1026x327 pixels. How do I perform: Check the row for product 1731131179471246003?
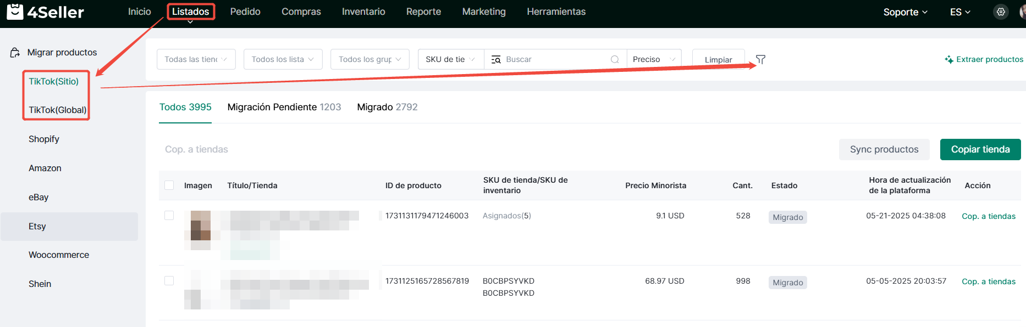pos(169,216)
